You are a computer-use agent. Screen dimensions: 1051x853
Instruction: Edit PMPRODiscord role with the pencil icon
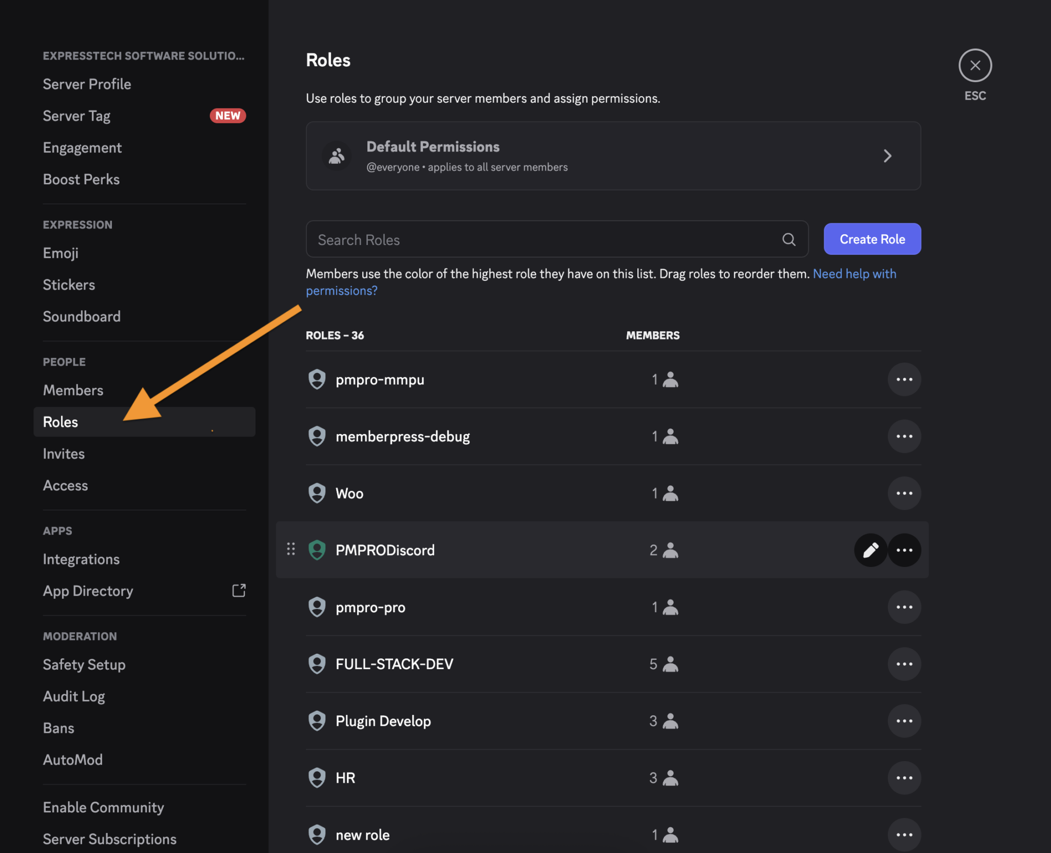point(871,549)
